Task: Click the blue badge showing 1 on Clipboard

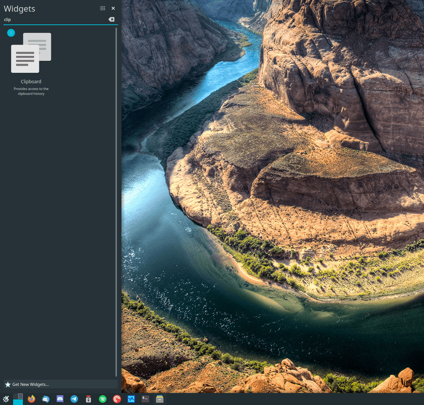Action: click(x=11, y=33)
